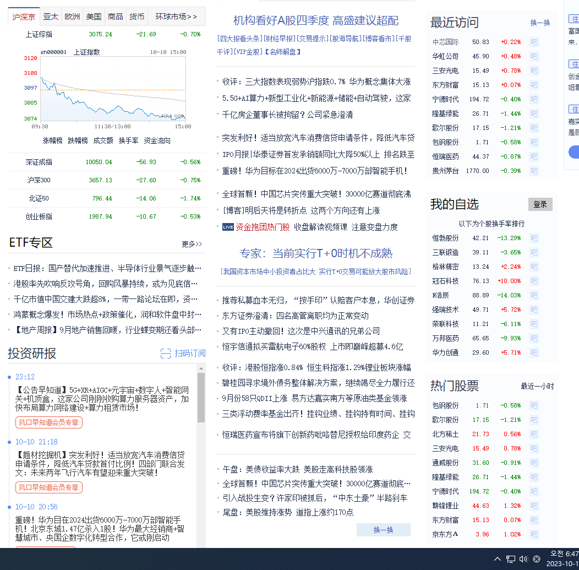Screen dimensions: 579x570
Task: Open the 吧 forum icon for 荣联科技
Action: pyautogui.click(x=533, y=324)
